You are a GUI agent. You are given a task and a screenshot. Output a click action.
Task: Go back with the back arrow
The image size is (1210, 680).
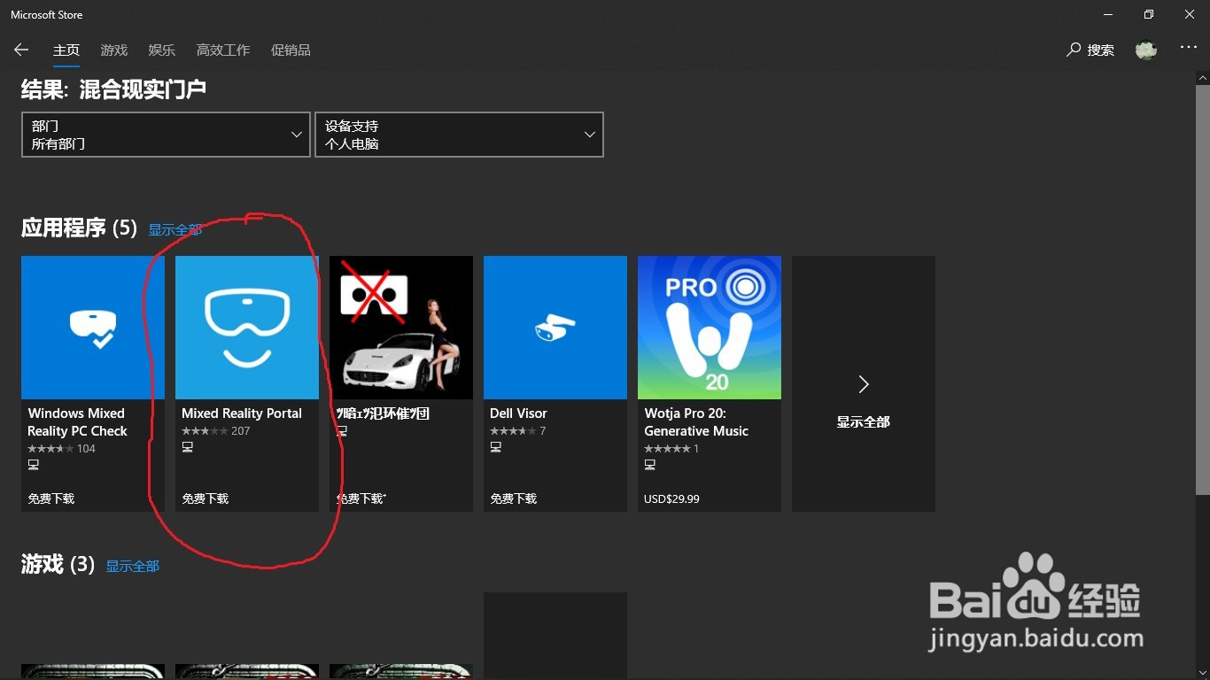point(21,50)
